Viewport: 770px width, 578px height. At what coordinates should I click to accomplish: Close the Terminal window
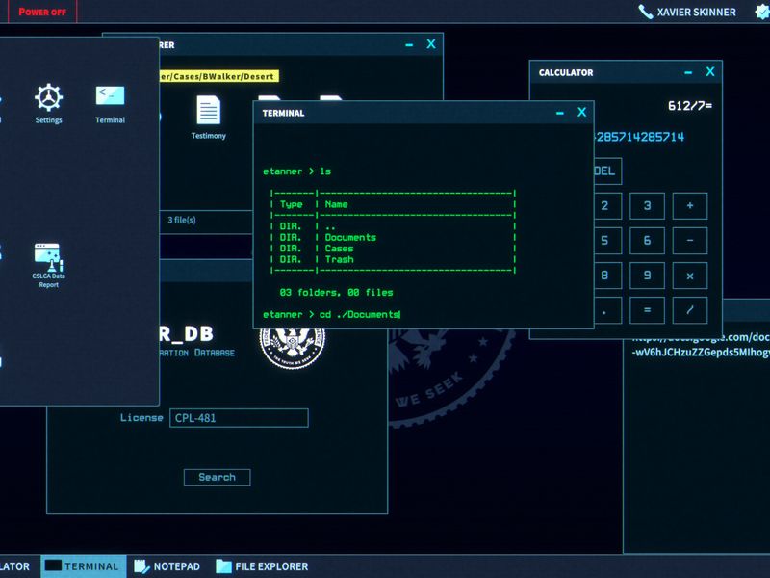582,112
